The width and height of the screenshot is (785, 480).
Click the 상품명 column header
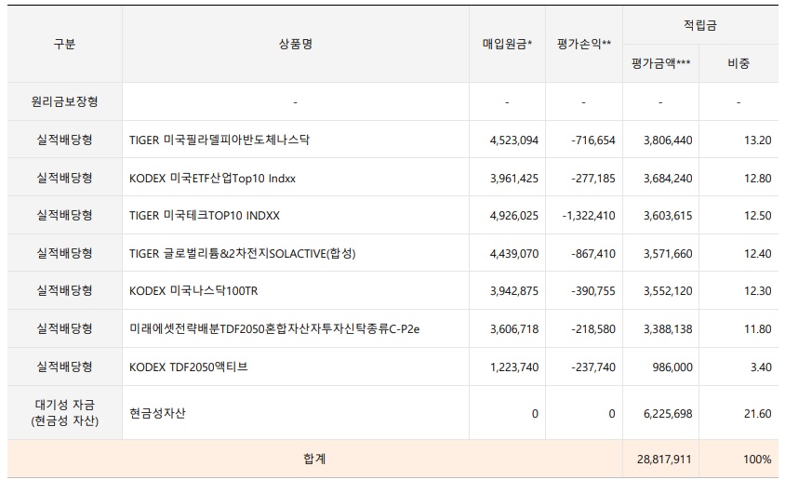pyautogui.click(x=296, y=44)
